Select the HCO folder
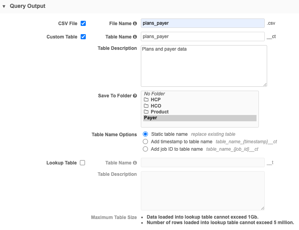The image size is (299, 230). (x=156, y=106)
